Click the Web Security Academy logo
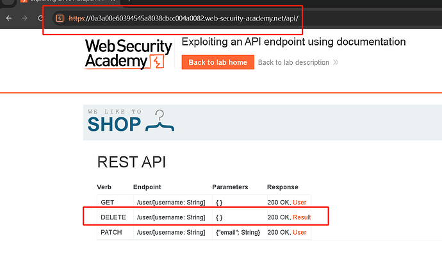The image size is (442, 268). coord(129,54)
